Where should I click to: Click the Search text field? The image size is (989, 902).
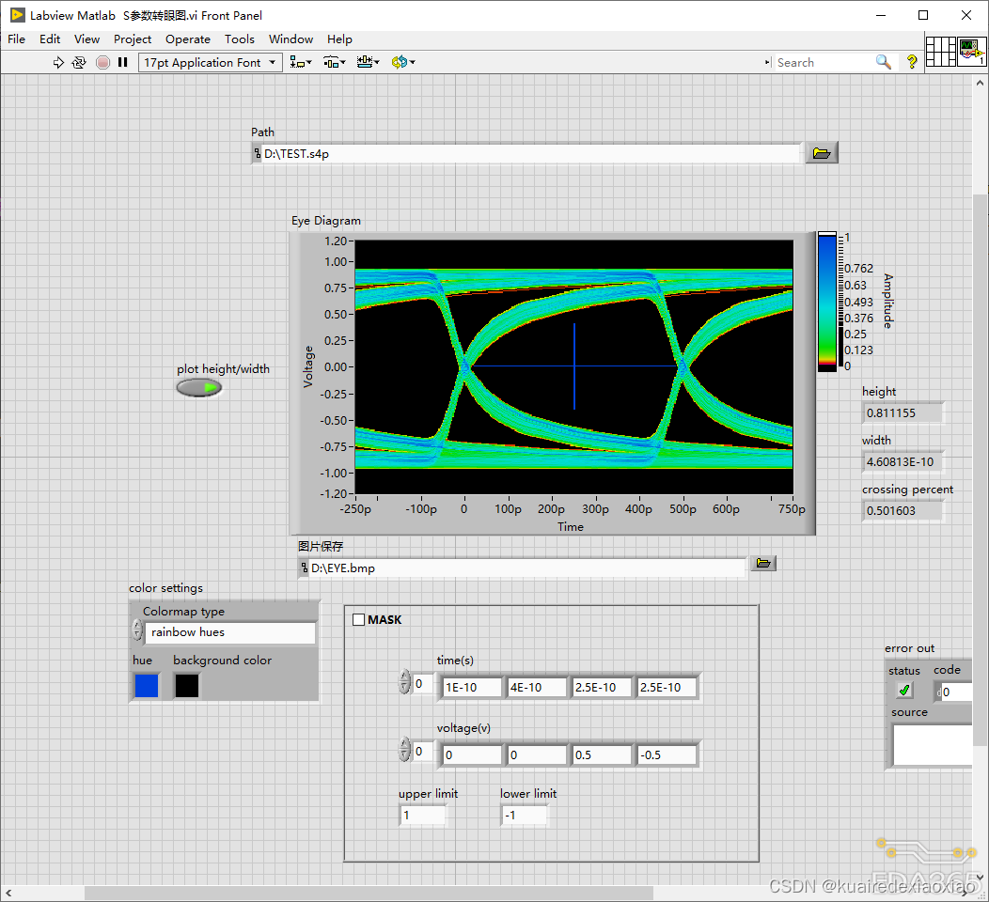tap(824, 62)
